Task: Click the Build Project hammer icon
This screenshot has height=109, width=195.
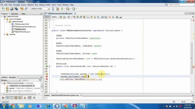Action: [x=53, y=9]
